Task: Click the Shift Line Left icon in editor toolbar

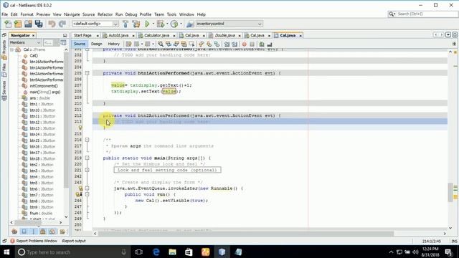Action: point(227,44)
